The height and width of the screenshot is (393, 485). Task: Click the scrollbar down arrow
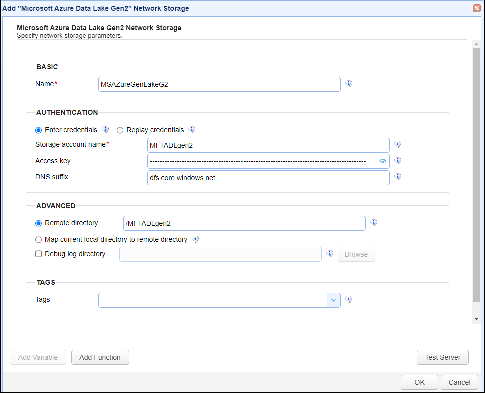476,319
